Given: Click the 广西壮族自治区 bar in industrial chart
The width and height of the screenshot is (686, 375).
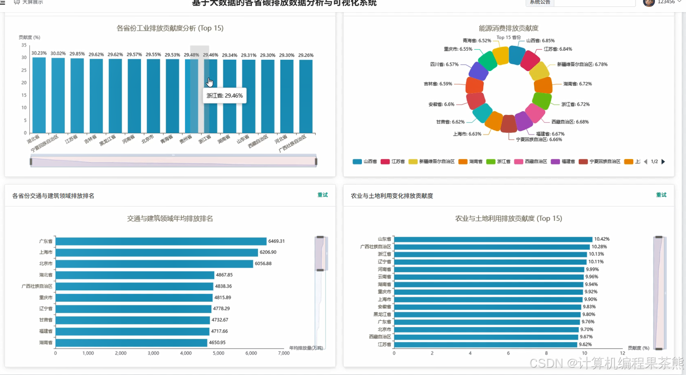Looking at the screenshot, I should point(306,96).
